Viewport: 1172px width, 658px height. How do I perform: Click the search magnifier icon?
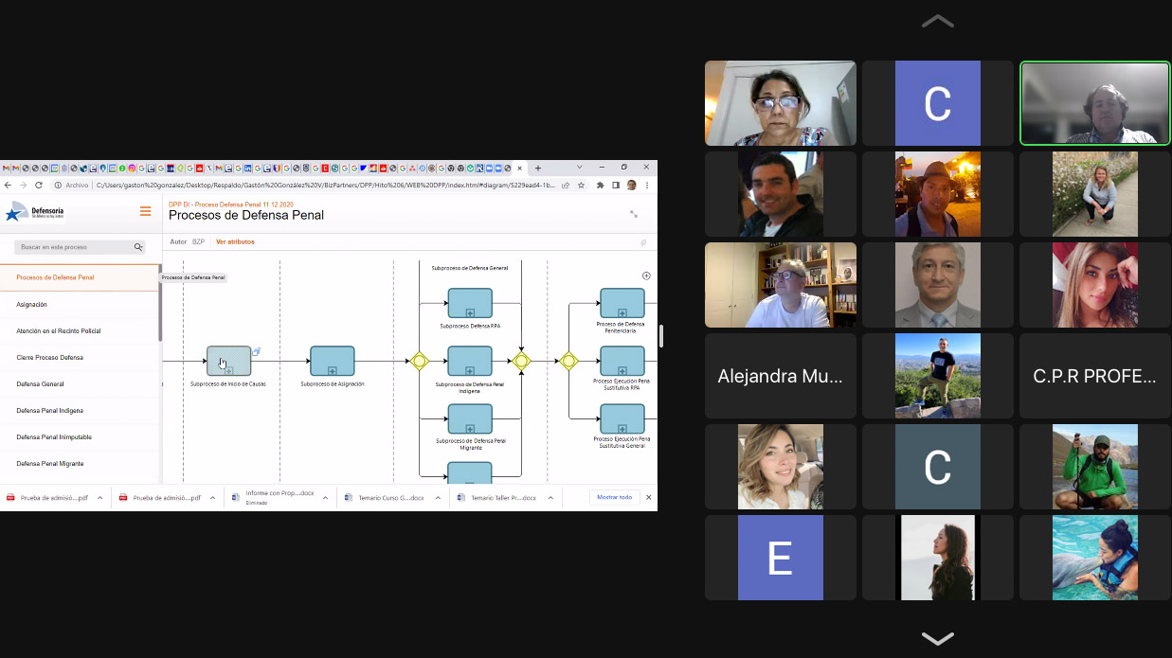(138, 247)
